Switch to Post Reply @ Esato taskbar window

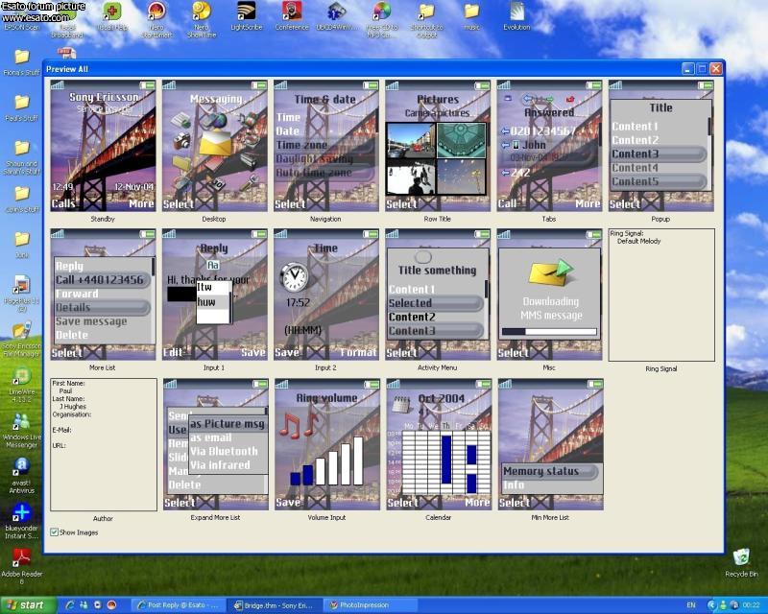tap(180, 605)
